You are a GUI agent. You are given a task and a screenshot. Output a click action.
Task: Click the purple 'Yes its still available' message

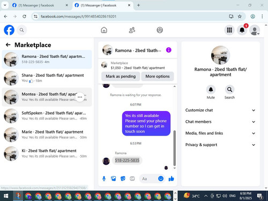point(146,123)
